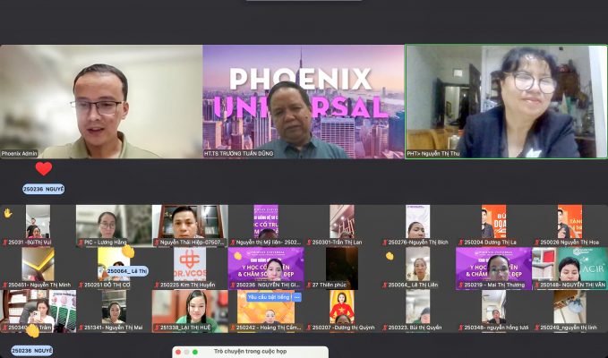Click the waving hand emoji beside Bùi Thị Vui

[8, 213]
